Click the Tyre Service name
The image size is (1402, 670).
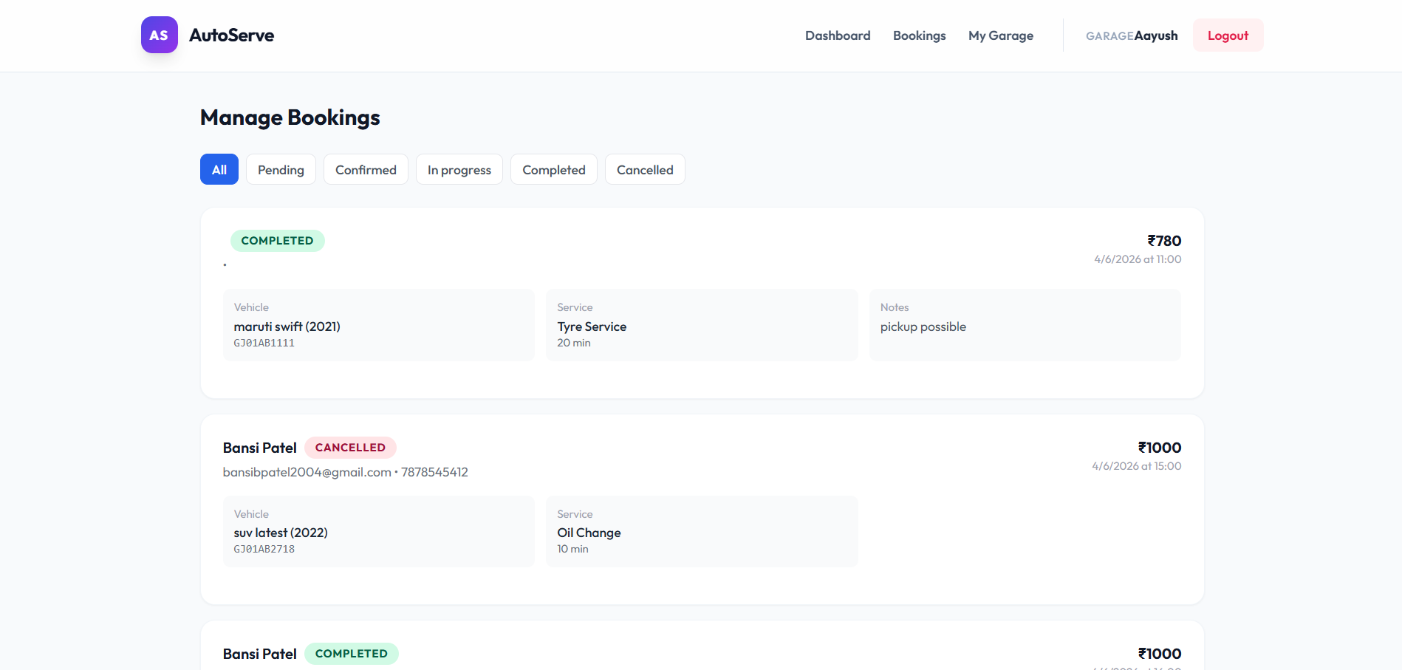592,327
